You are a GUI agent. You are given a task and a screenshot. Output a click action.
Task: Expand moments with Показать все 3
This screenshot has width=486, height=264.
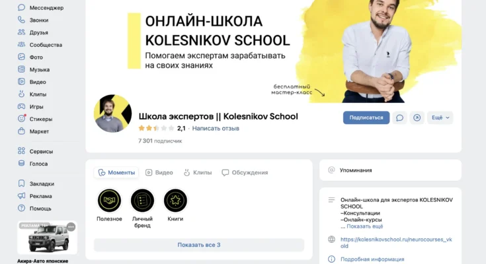(x=199, y=245)
